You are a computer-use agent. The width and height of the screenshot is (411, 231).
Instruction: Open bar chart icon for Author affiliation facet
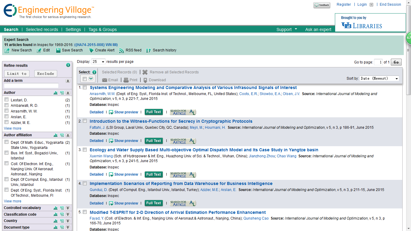click(x=55, y=135)
